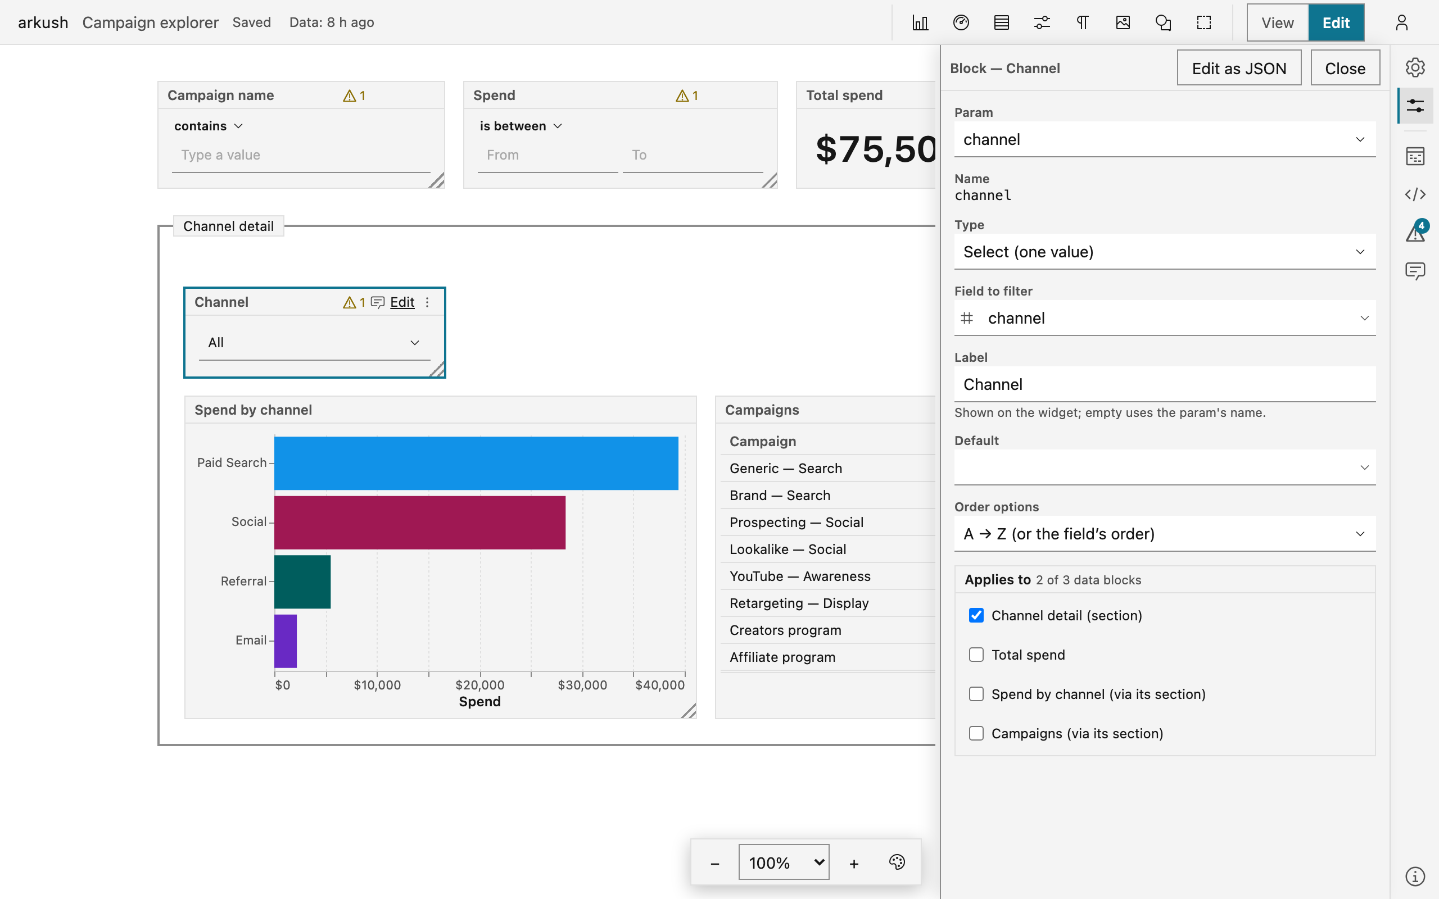Screen dimensions: 1439x899
Task: Click Edit as JSON button
Action: 1239,69
